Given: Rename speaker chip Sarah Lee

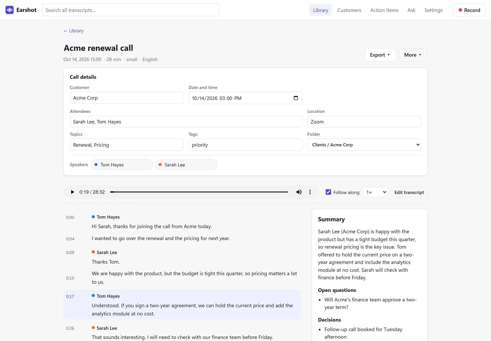Looking at the screenshot, I should coord(186,165).
